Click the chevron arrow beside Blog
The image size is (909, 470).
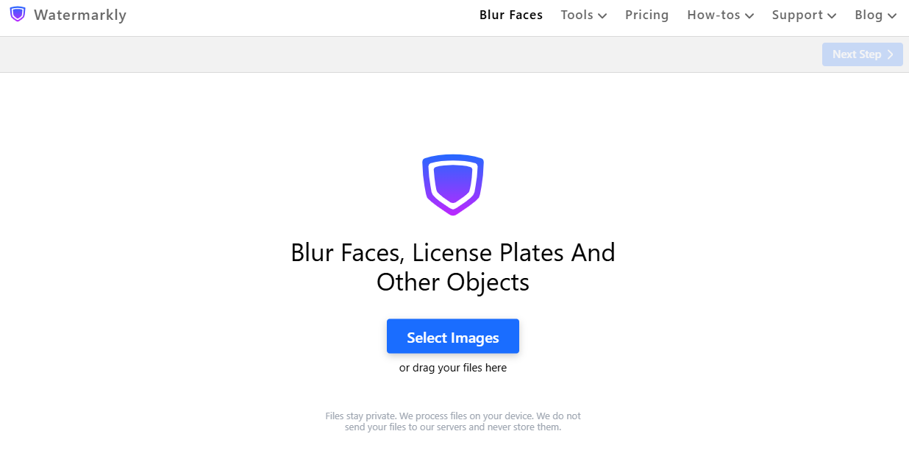coord(892,16)
